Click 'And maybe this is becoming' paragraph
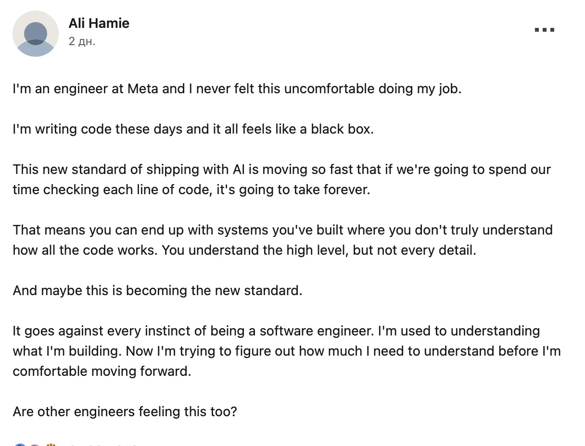 [157, 291]
